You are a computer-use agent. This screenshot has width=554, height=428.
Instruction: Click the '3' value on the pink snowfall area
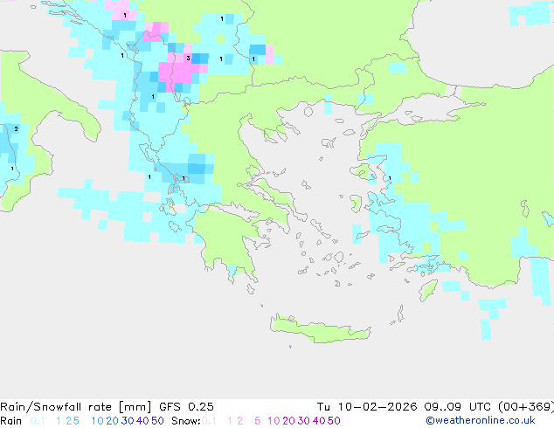(x=189, y=58)
